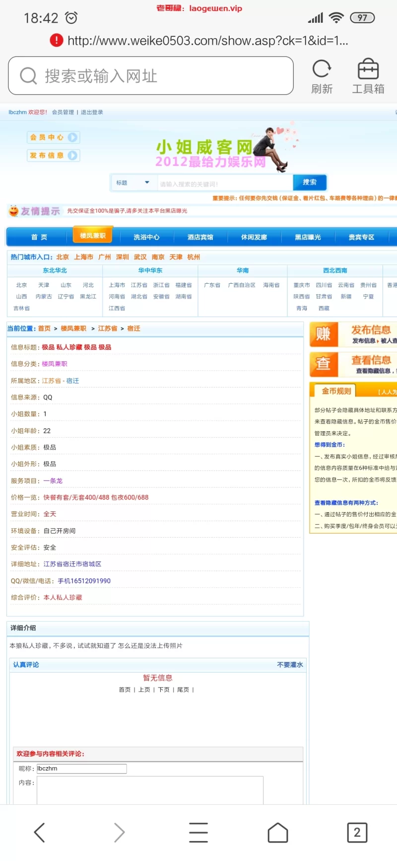The image size is (397, 861).
Task: Open the browser hamburger menu
Action: point(198,832)
